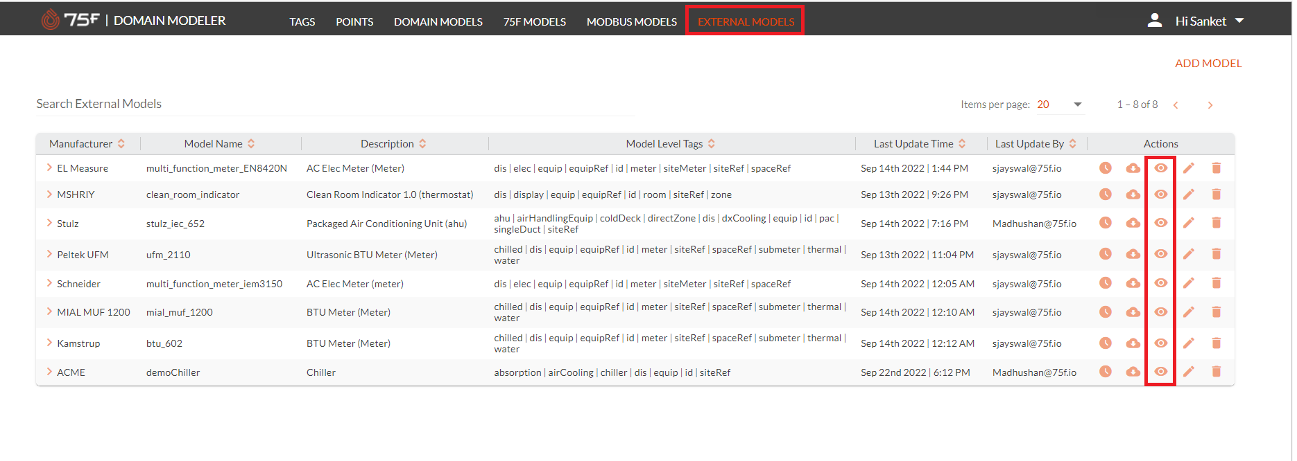View MIAL MUF 1200 via eye icon
Viewport: 1297px width, 461px height.
[x=1161, y=312]
